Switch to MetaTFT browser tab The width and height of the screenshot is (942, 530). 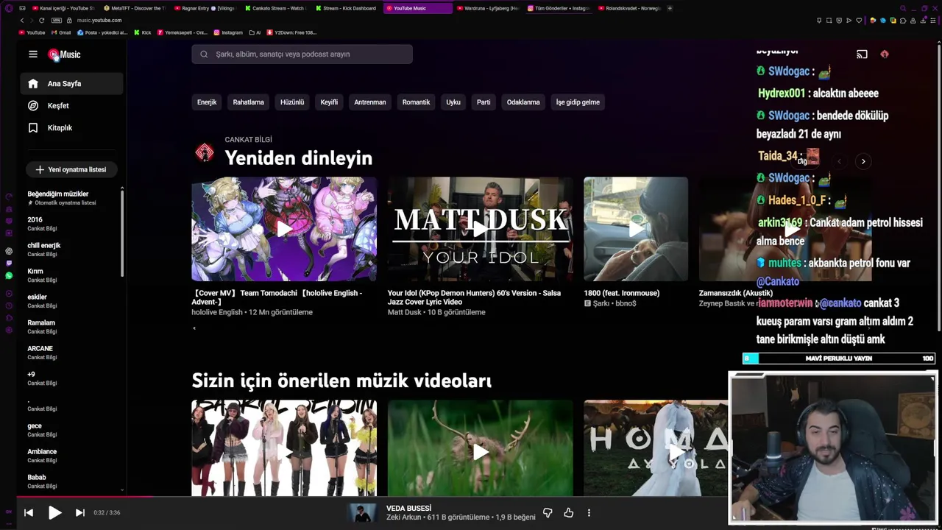[x=134, y=8]
